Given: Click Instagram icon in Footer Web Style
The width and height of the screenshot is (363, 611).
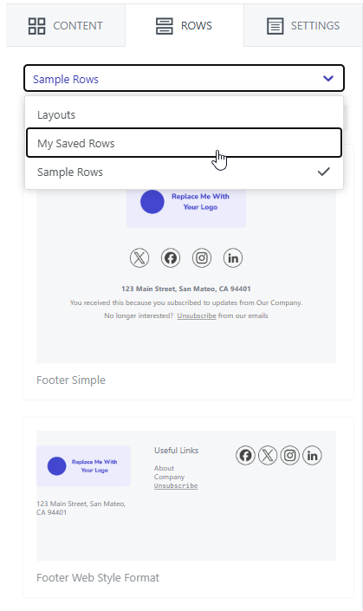Looking at the screenshot, I should pos(289,455).
